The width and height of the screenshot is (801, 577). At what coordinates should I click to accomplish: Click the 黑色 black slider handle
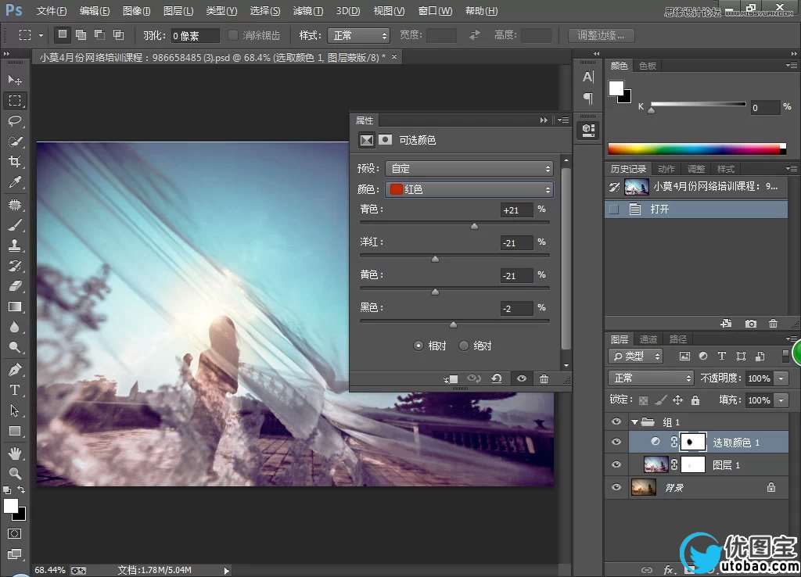(453, 324)
